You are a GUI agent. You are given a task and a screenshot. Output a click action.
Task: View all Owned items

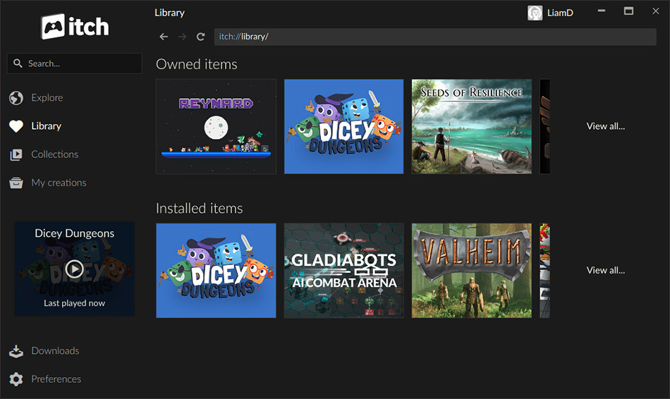606,126
